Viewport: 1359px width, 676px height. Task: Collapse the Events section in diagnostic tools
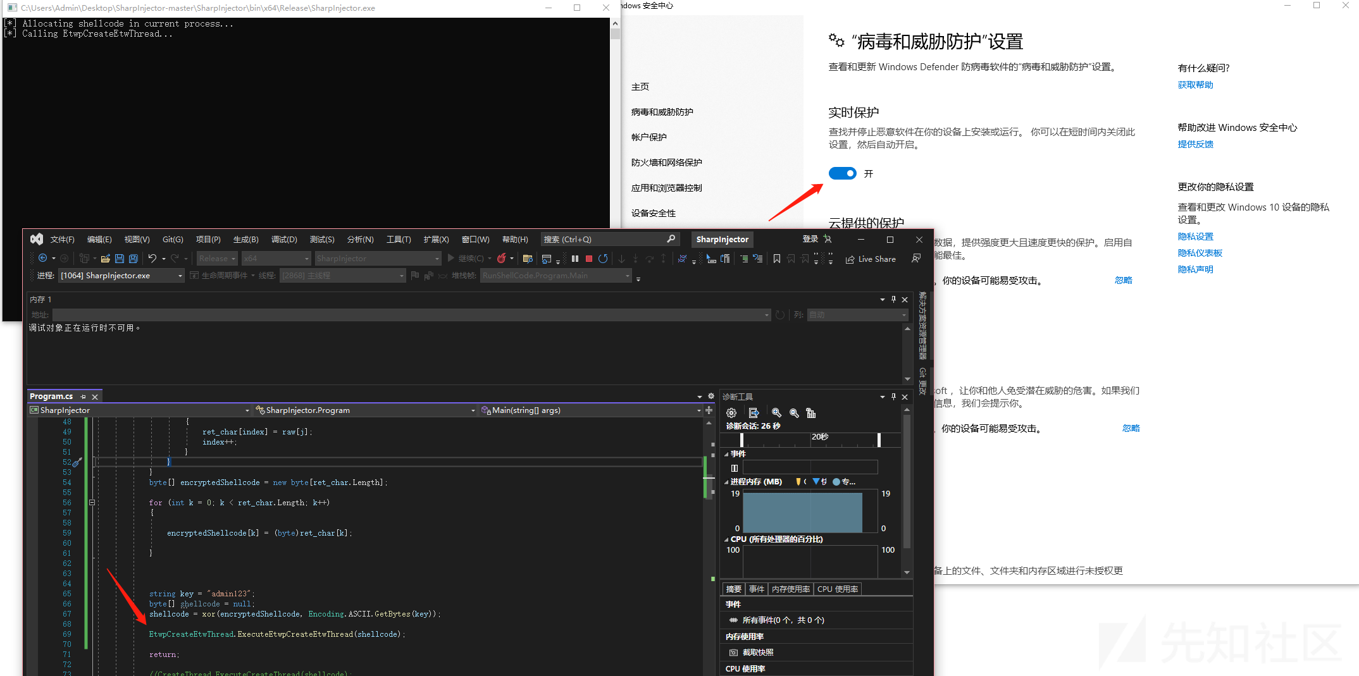coord(726,454)
